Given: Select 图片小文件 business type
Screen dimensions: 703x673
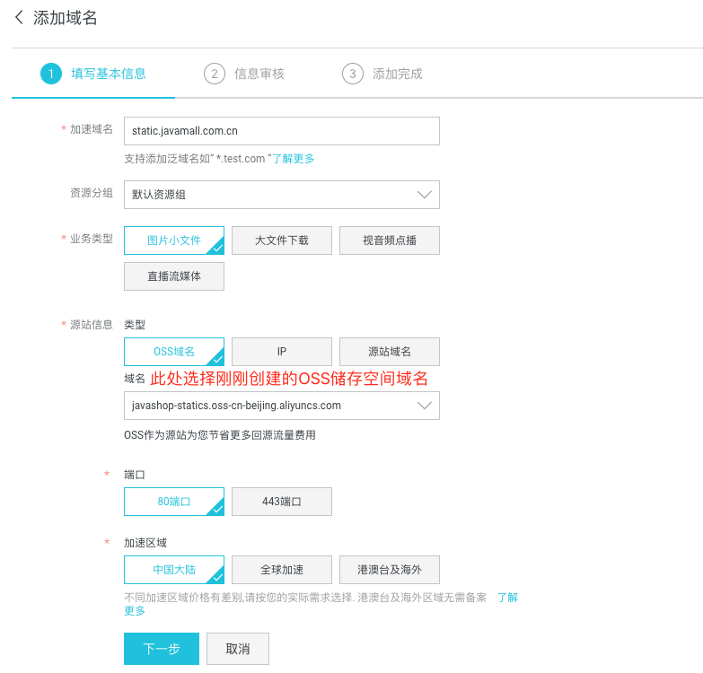Looking at the screenshot, I should (174, 240).
